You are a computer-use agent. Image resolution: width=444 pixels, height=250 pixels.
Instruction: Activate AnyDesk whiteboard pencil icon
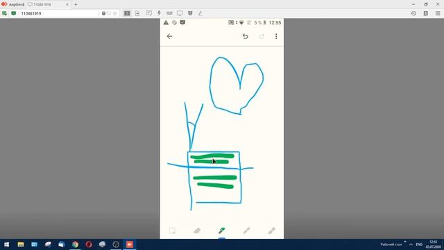point(200,13)
